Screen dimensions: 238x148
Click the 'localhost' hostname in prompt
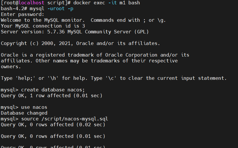tap(32, 3)
